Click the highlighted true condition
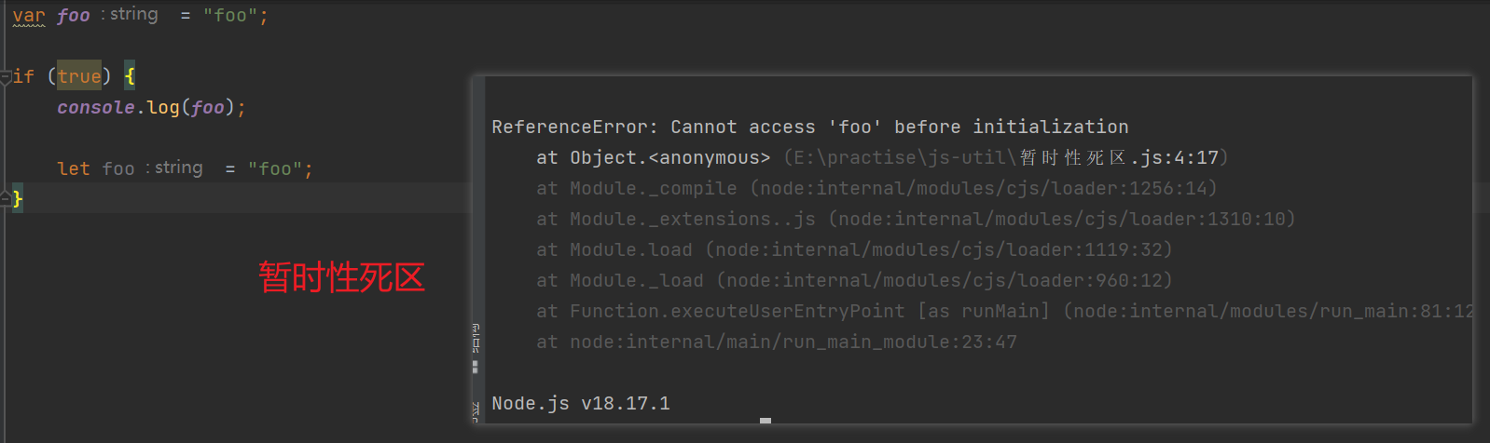 [x=78, y=76]
